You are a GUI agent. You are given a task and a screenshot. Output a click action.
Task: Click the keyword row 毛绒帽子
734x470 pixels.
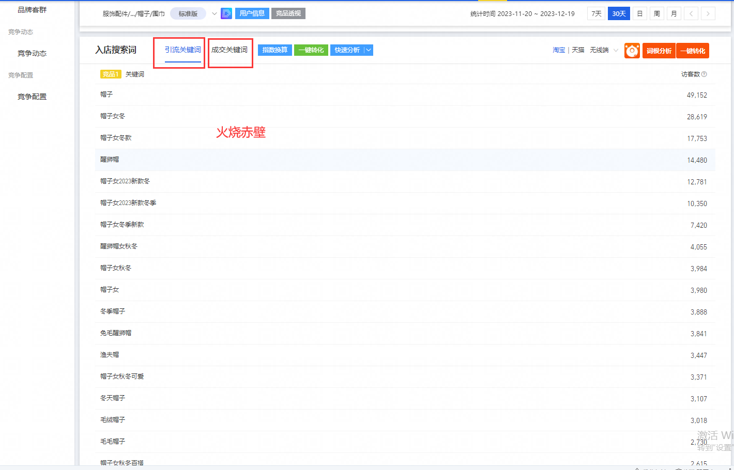pos(405,420)
